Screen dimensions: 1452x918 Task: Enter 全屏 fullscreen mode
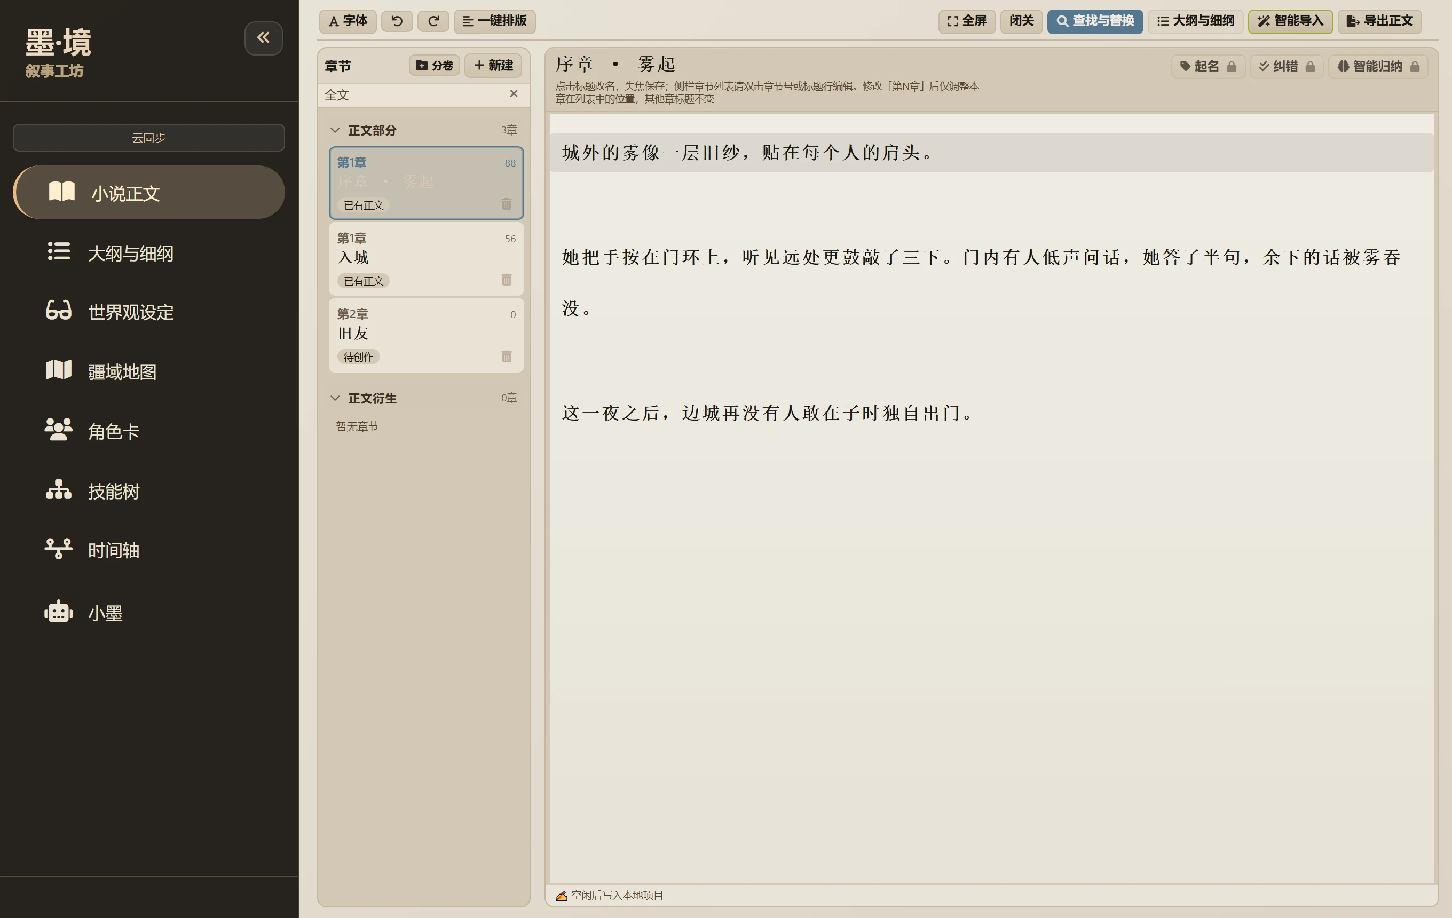coord(967,21)
